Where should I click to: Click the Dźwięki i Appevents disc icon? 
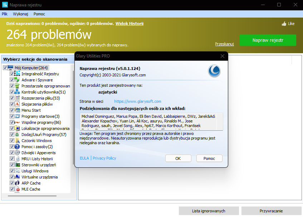(17, 153)
